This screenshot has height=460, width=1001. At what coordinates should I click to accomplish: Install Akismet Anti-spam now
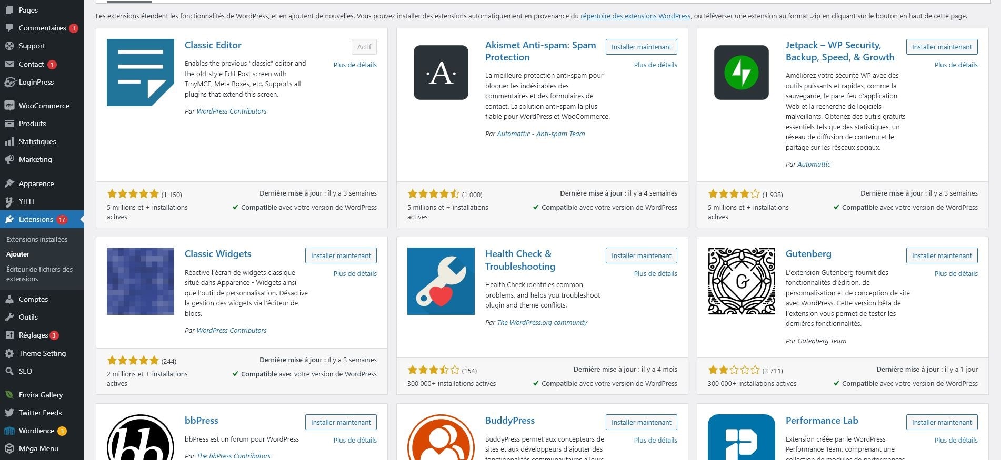[642, 47]
